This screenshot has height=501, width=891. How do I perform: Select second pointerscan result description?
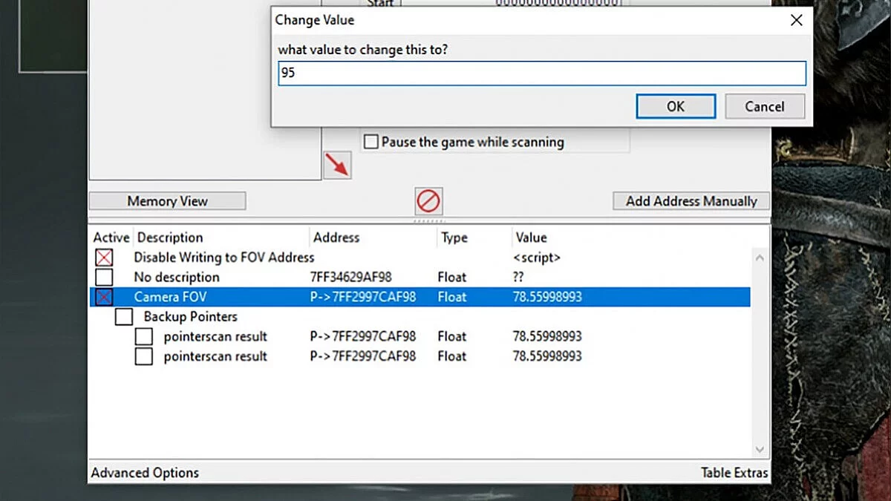tap(215, 356)
